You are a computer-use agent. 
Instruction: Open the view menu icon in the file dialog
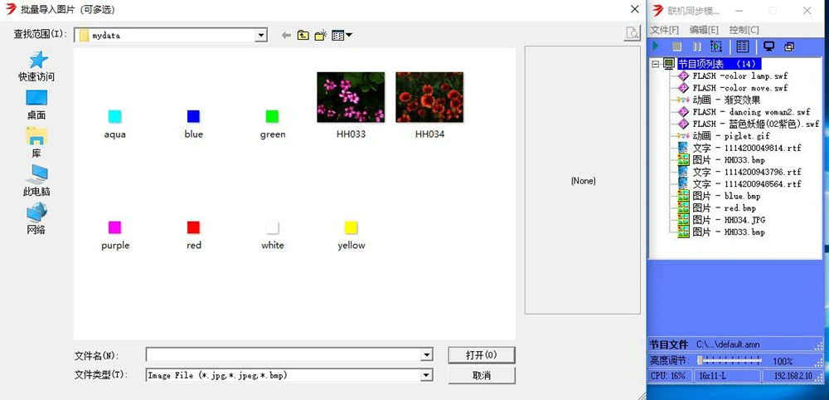[342, 36]
